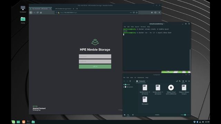Open the terminal File menu

click(x=125, y=27)
